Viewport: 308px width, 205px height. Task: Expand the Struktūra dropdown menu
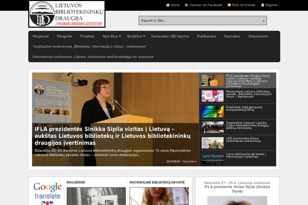point(136,36)
